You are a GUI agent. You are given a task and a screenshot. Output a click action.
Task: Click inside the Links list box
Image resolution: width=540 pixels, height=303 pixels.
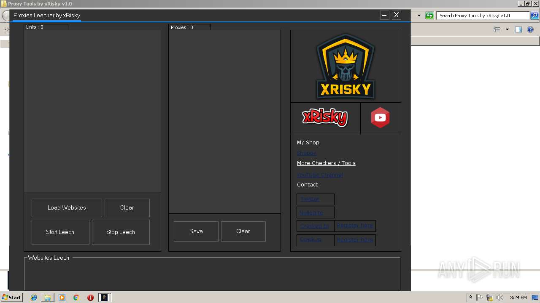[x=92, y=111]
